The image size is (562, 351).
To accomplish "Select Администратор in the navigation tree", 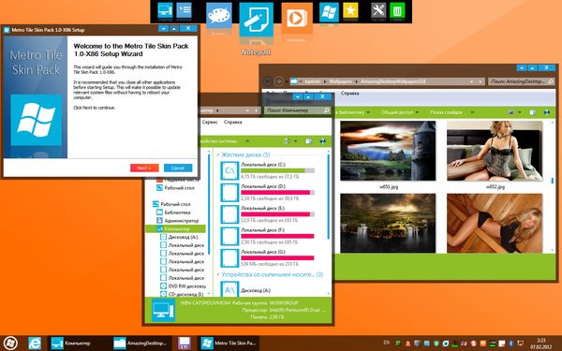I will point(181,220).
